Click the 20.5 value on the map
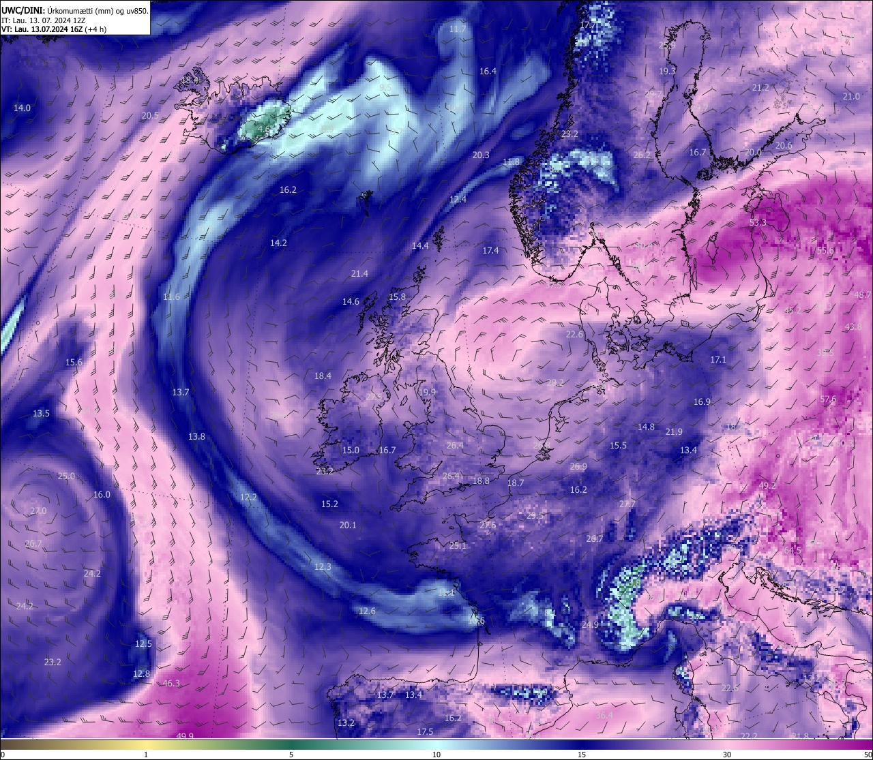This screenshot has height=760, width=873. pyautogui.click(x=150, y=115)
